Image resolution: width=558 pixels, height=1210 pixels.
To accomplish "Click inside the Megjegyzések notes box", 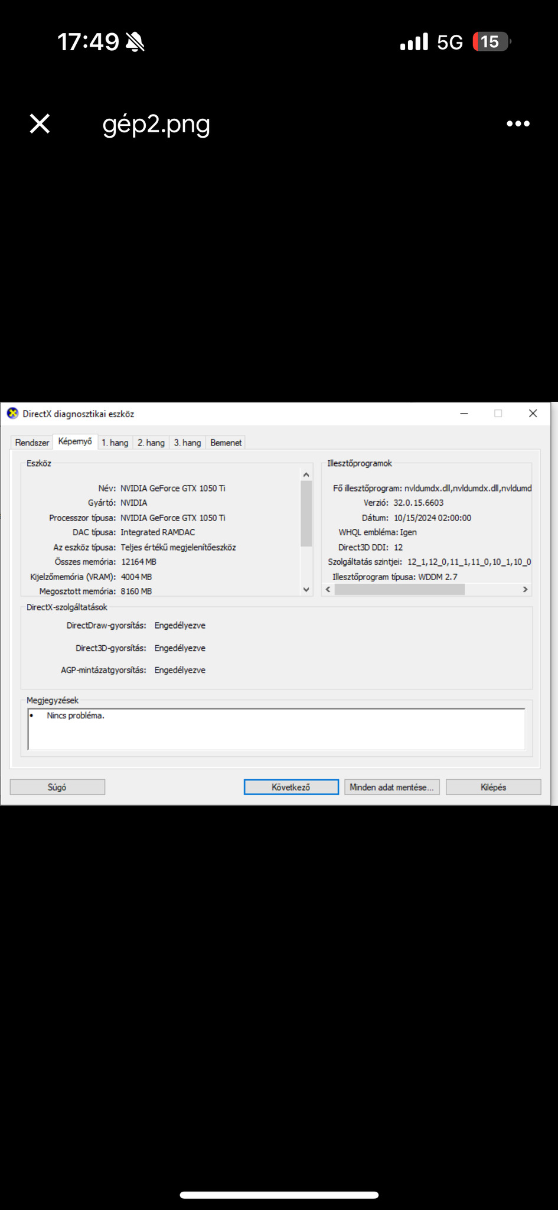I will 276,729.
